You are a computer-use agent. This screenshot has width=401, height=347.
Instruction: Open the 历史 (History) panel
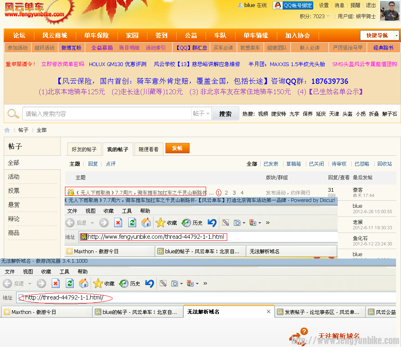[x=127, y=283]
